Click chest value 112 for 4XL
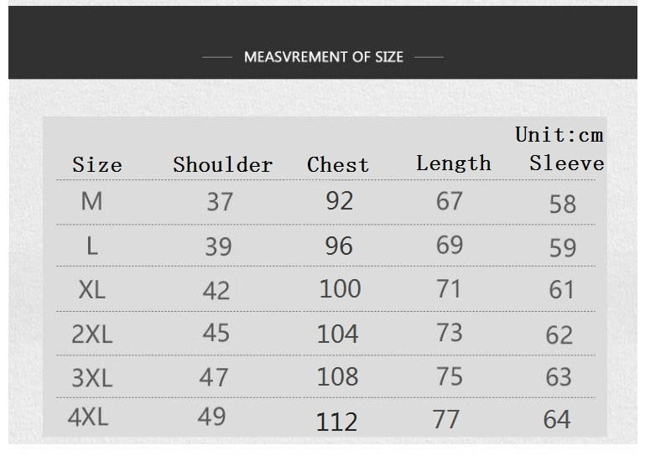This screenshot has width=671, height=461. [337, 422]
